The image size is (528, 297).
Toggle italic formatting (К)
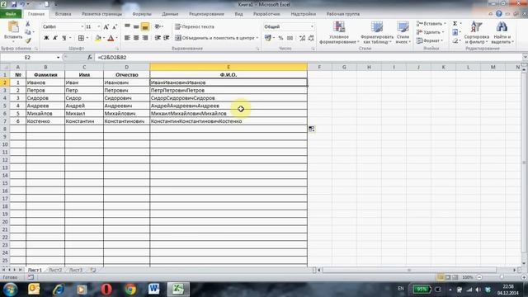[55, 38]
